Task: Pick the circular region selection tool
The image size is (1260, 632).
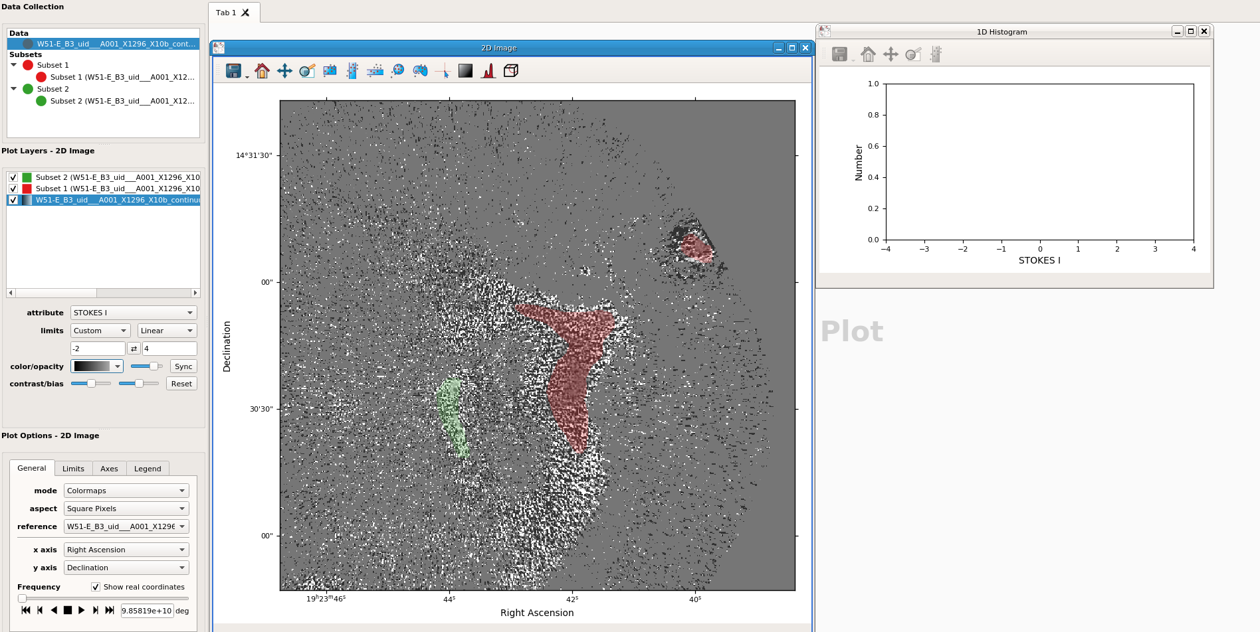Action: click(x=397, y=70)
